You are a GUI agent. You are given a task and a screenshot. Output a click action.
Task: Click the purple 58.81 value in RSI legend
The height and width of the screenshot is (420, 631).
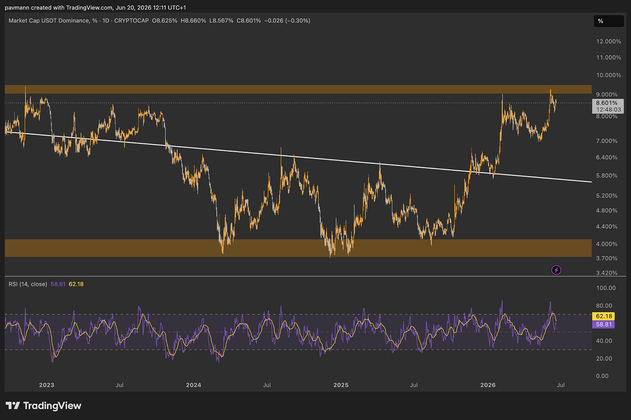(x=58, y=284)
